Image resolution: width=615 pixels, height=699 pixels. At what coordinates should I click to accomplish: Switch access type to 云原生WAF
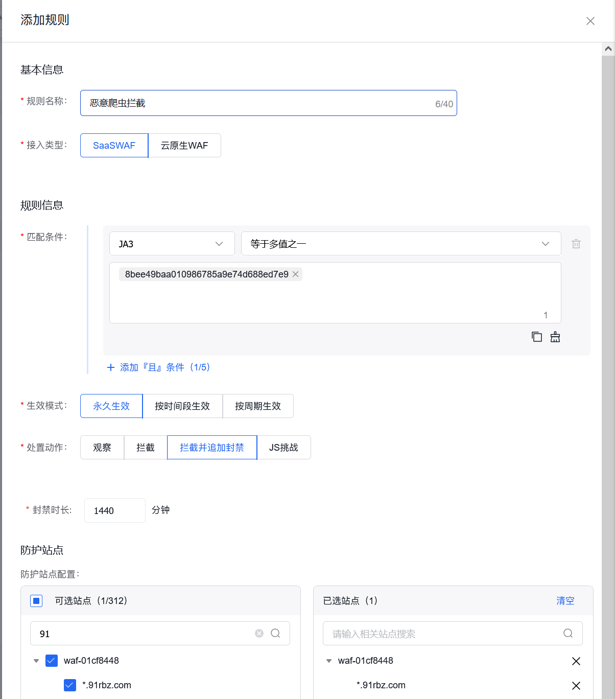tap(184, 145)
